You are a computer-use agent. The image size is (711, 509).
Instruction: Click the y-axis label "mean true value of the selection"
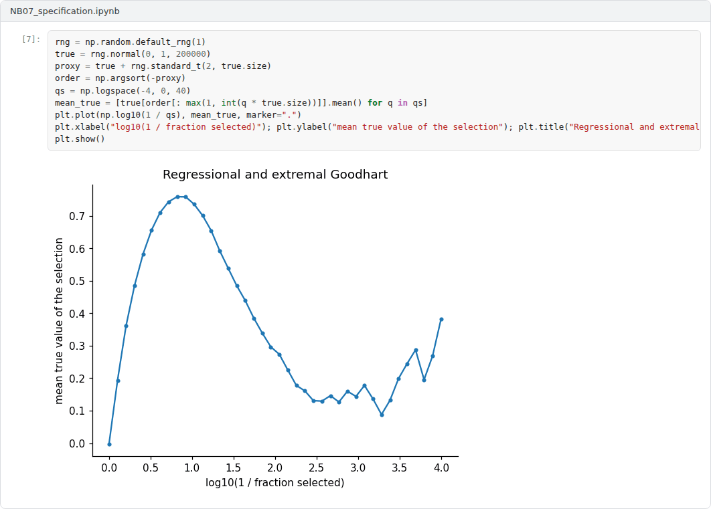[x=58, y=320]
